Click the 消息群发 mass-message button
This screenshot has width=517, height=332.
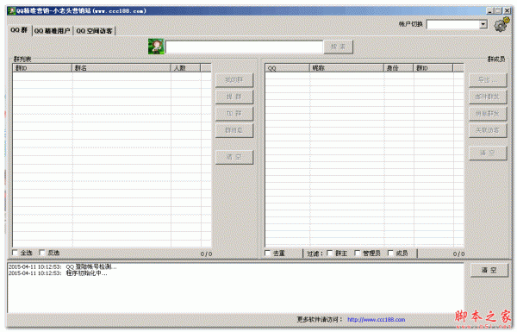[x=488, y=114]
